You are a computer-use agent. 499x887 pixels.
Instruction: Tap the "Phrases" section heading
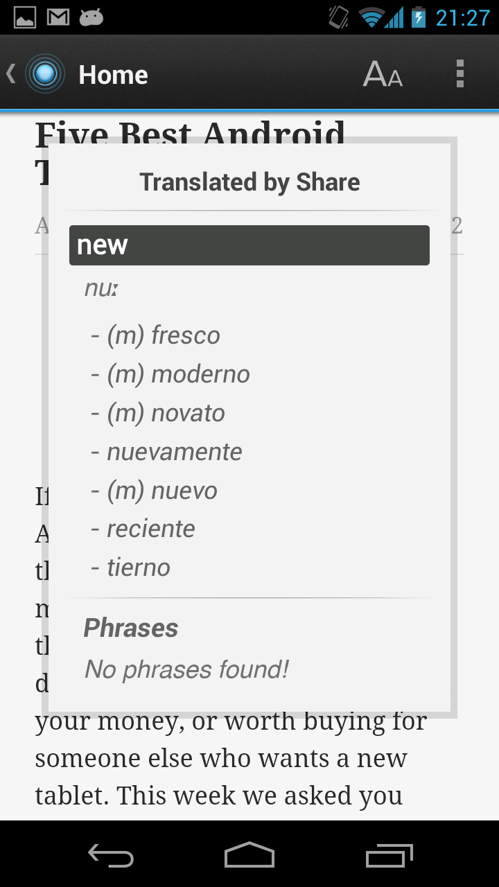[x=131, y=628]
